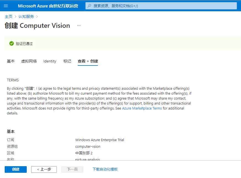Open the hamburger portal menu
The height and width of the screenshot is (178, 241).
coord(6,6)
